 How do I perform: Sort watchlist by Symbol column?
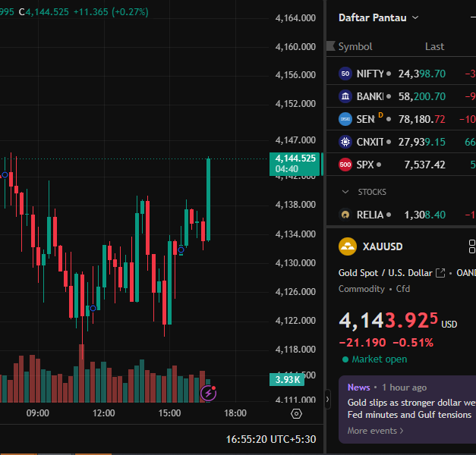click(x=355, y=46)
